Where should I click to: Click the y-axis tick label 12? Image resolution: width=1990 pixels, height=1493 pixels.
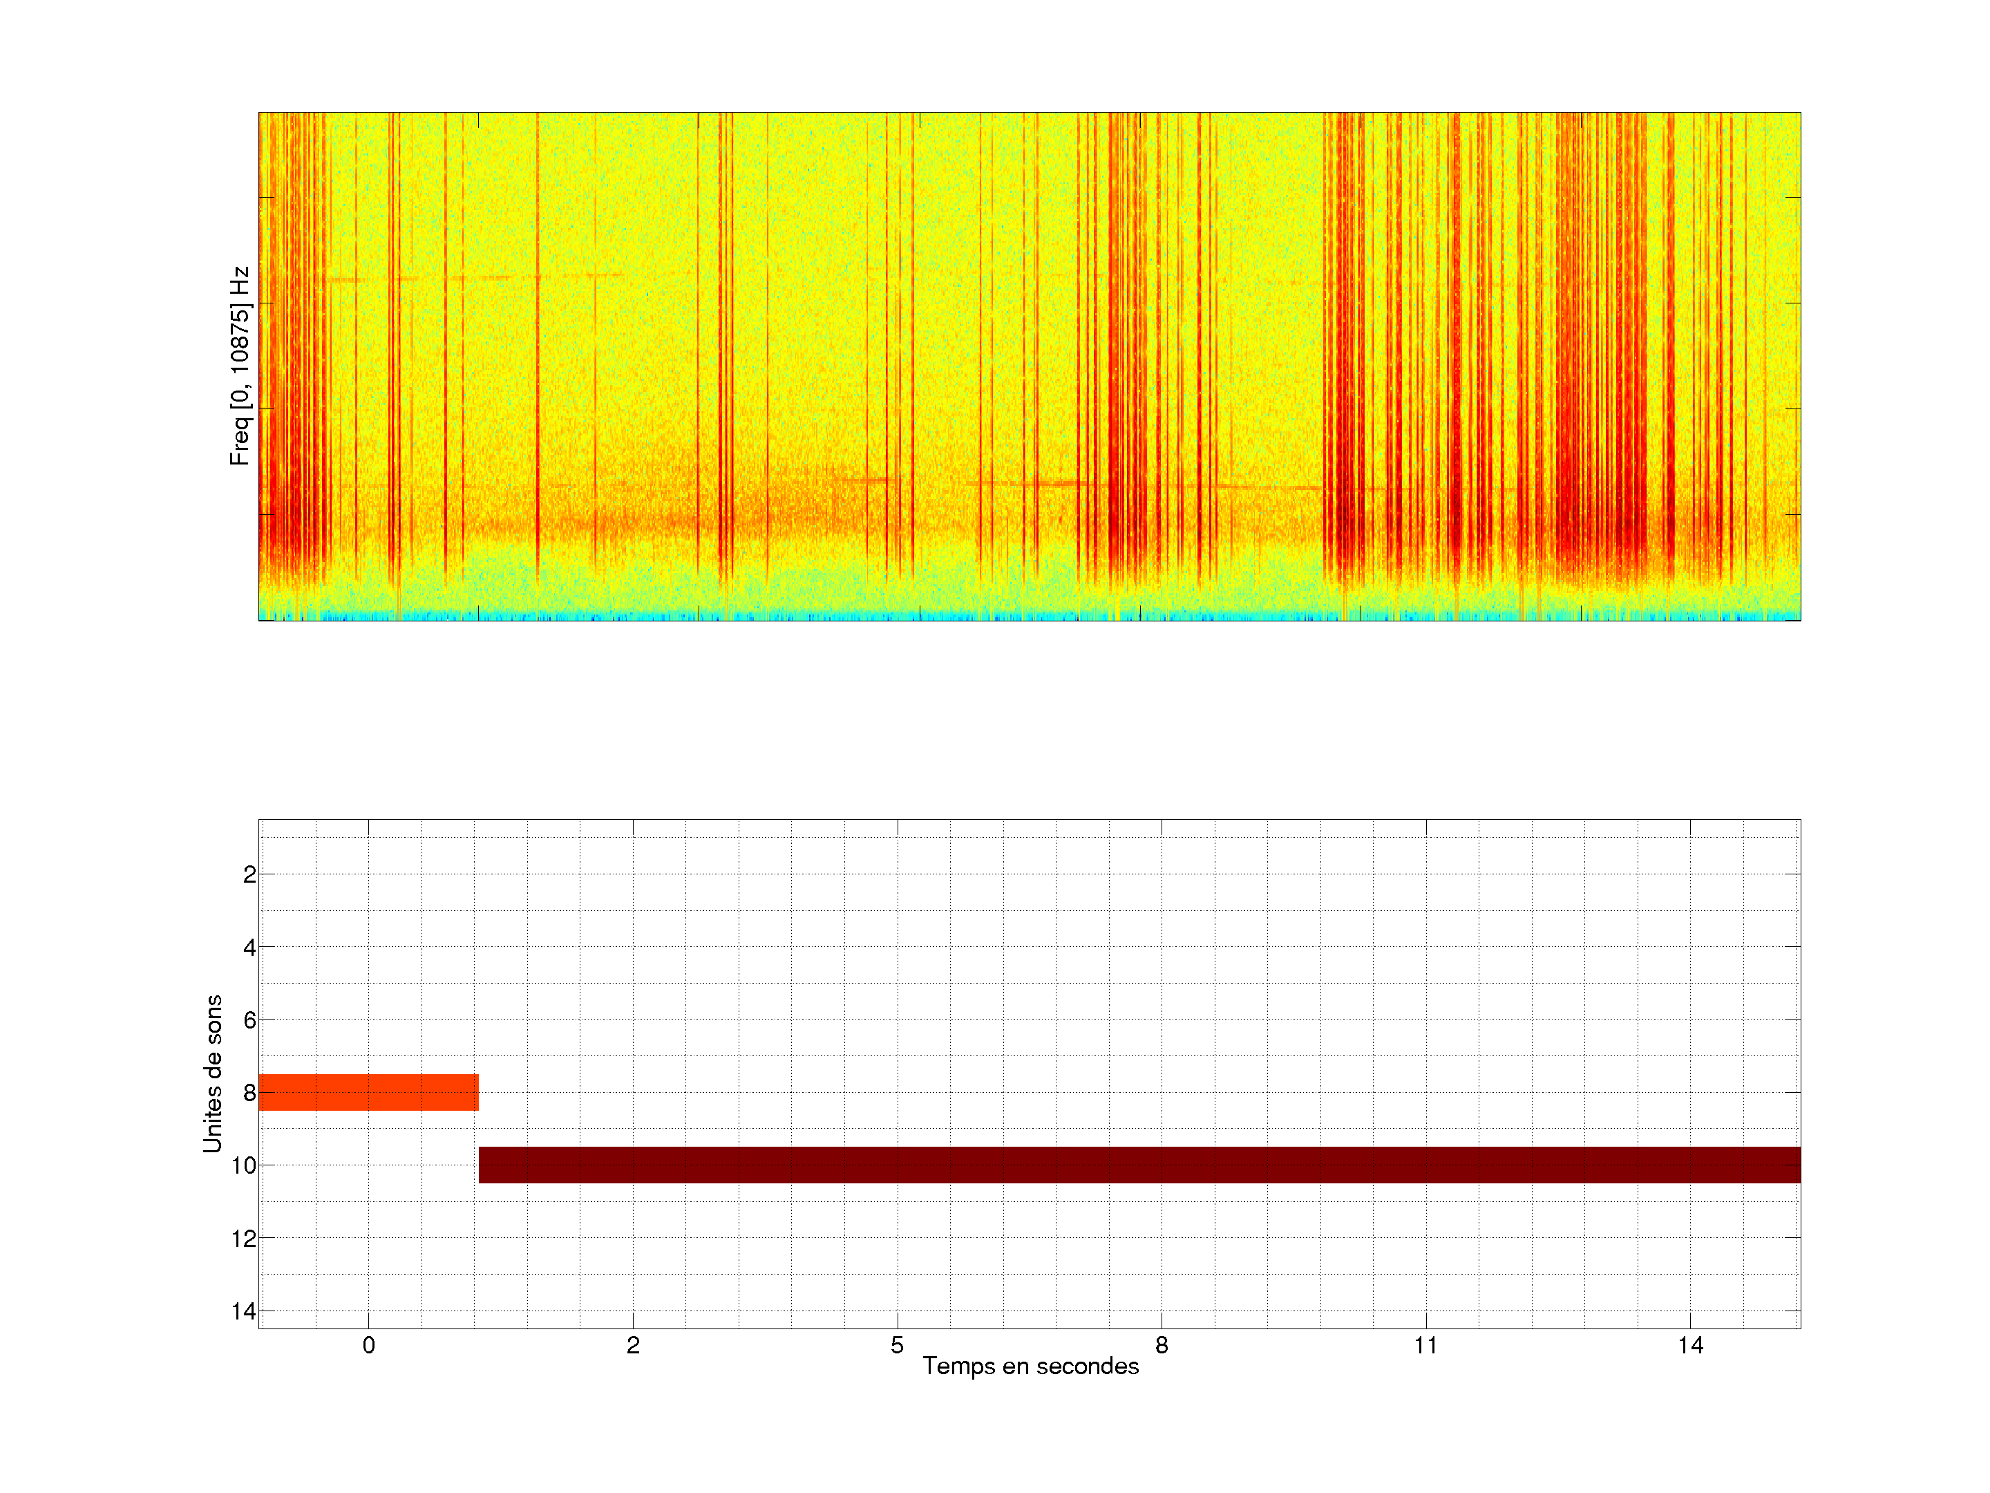point(243,1239)
